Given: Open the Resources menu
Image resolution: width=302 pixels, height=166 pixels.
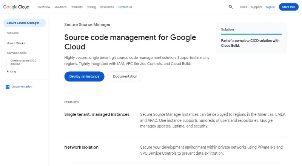Looking at the screenshot, I should 107,7.
